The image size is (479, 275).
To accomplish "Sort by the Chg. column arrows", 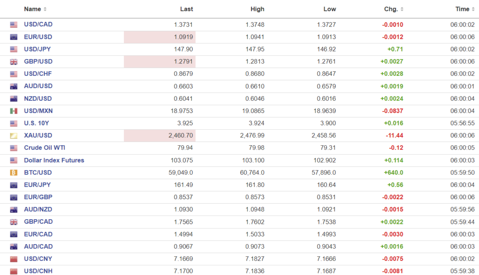I will pyautogui.click(x=402, y=9).
